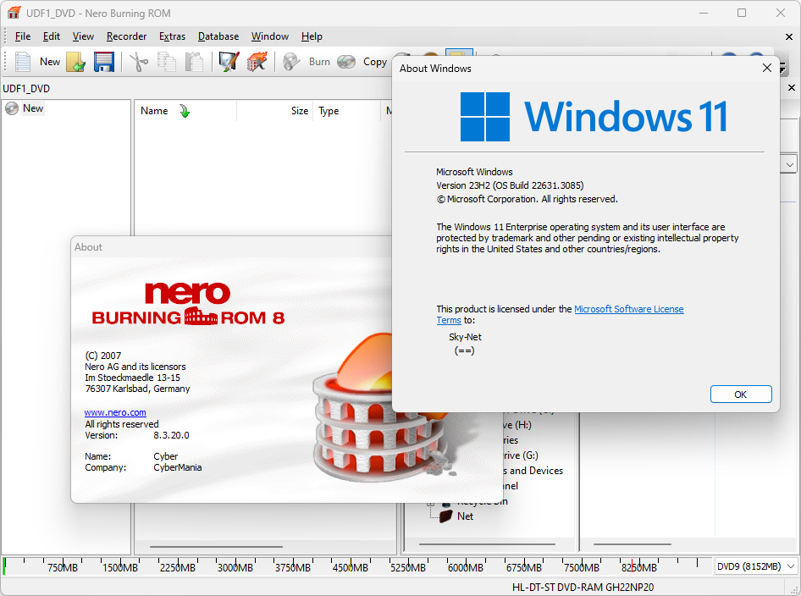Open the View menu
The width and height of the screenshot is (801, 596).
point(83,36)
